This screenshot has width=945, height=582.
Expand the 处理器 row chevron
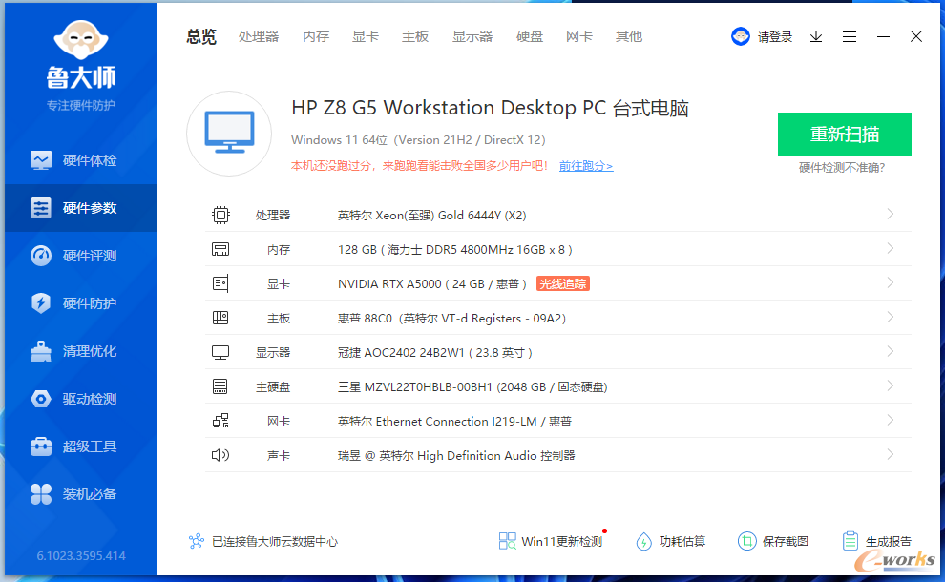tap(891, 215)
